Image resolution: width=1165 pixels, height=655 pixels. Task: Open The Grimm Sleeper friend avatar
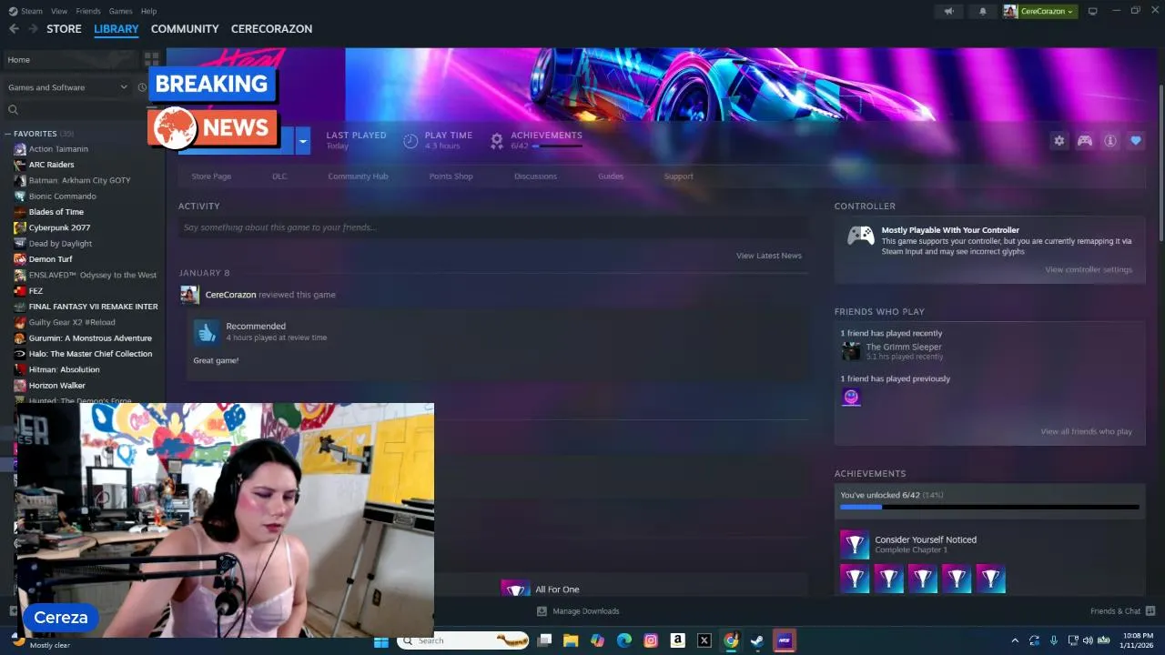851,351
